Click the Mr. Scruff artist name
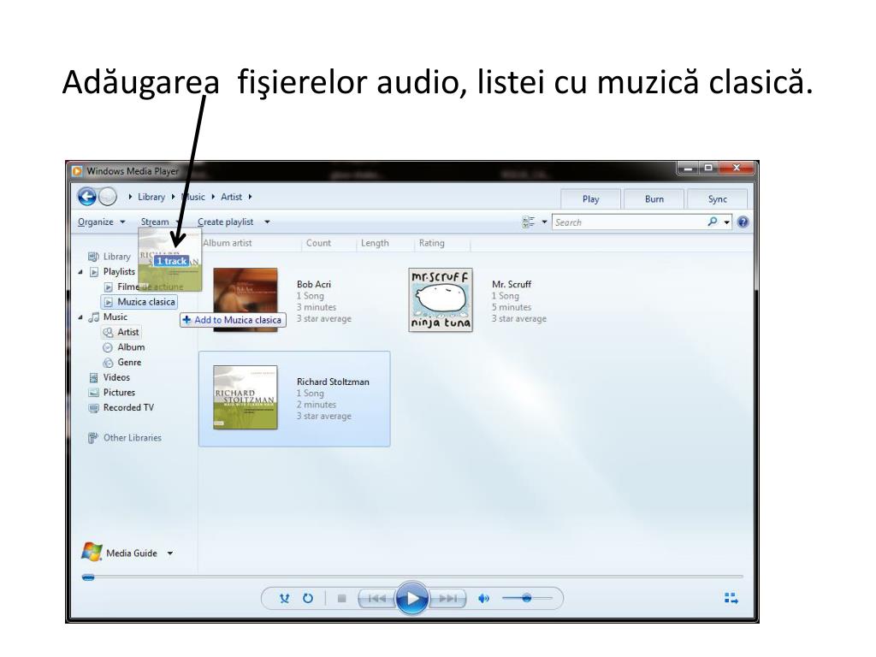Viewport: 876px width, 657px height. (x=512, y=284)
